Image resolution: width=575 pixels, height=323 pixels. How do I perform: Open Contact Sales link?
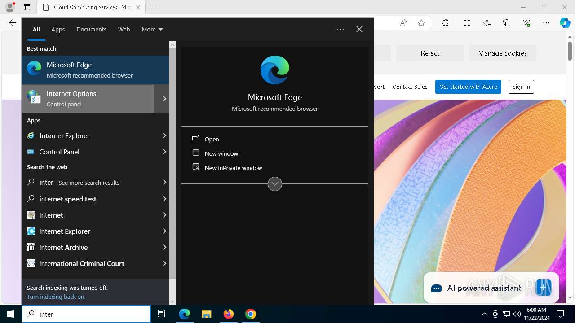pyautogui.click(x=410, y=87)
